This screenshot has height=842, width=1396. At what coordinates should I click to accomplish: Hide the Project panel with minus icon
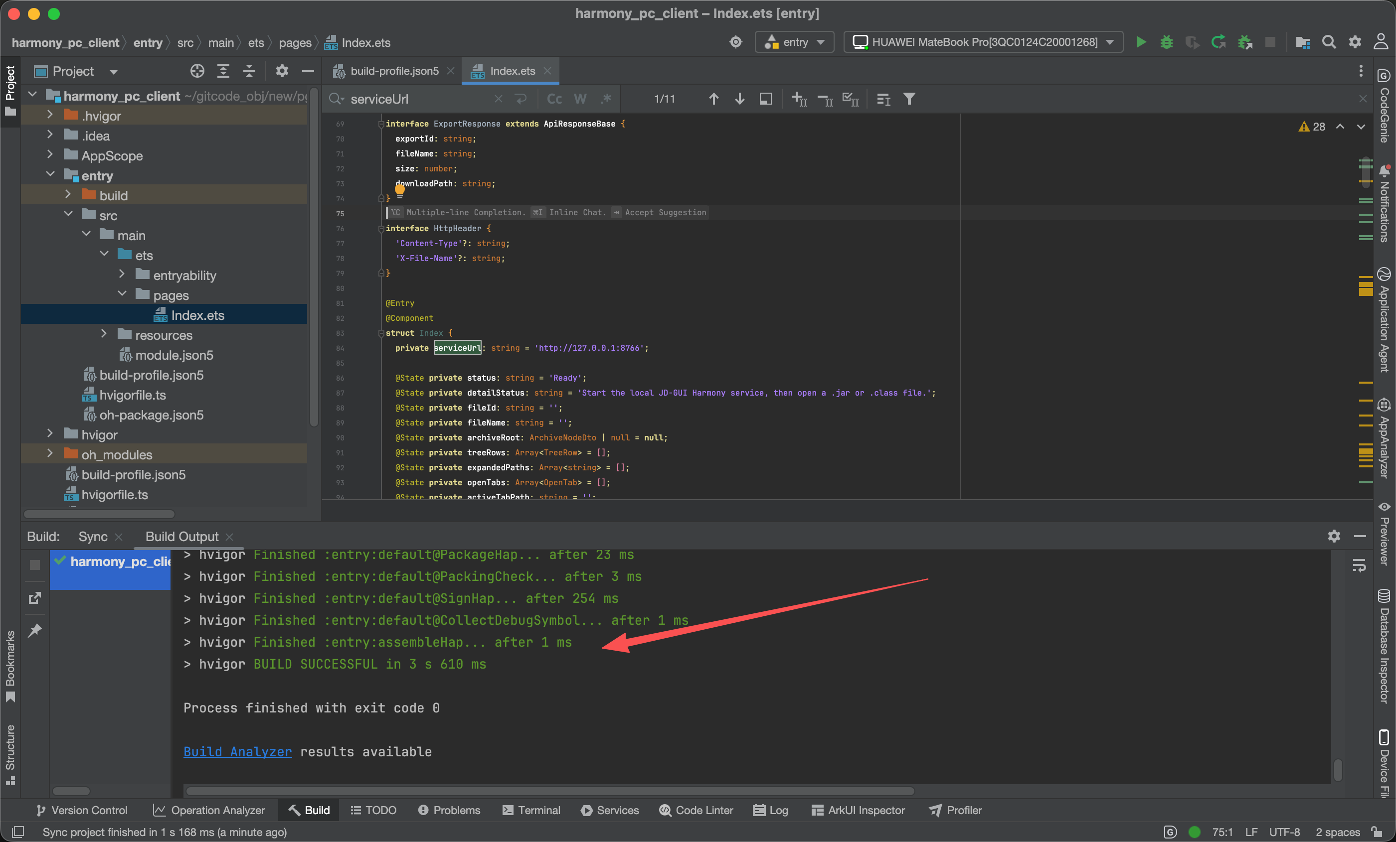click(x=308, y=71)
